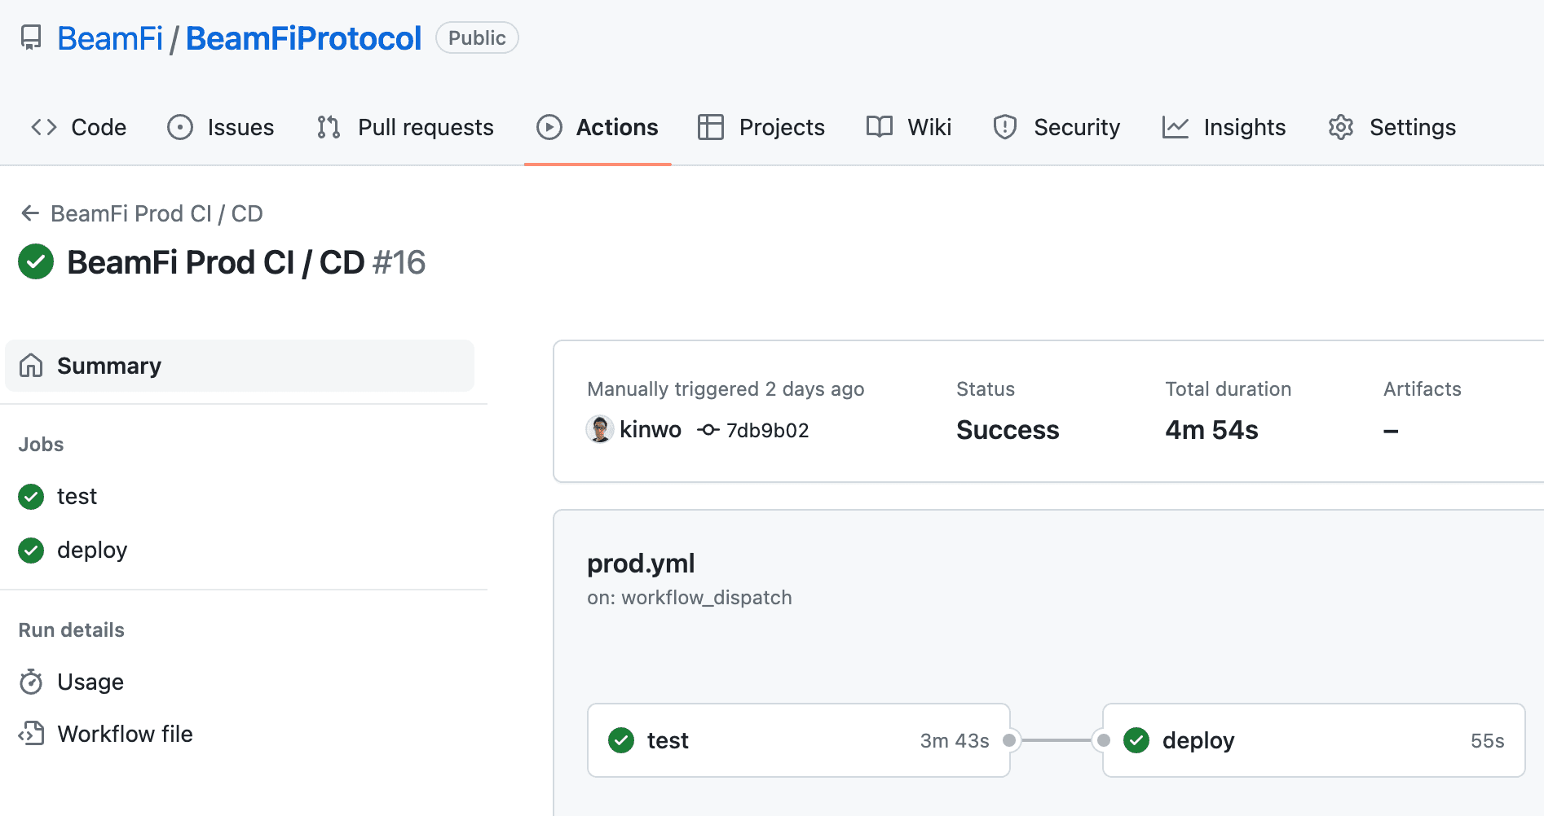The height and width of the screenshot is (816, 1544).
Task: Click the Artifacts label
Action: point(1422,389)
